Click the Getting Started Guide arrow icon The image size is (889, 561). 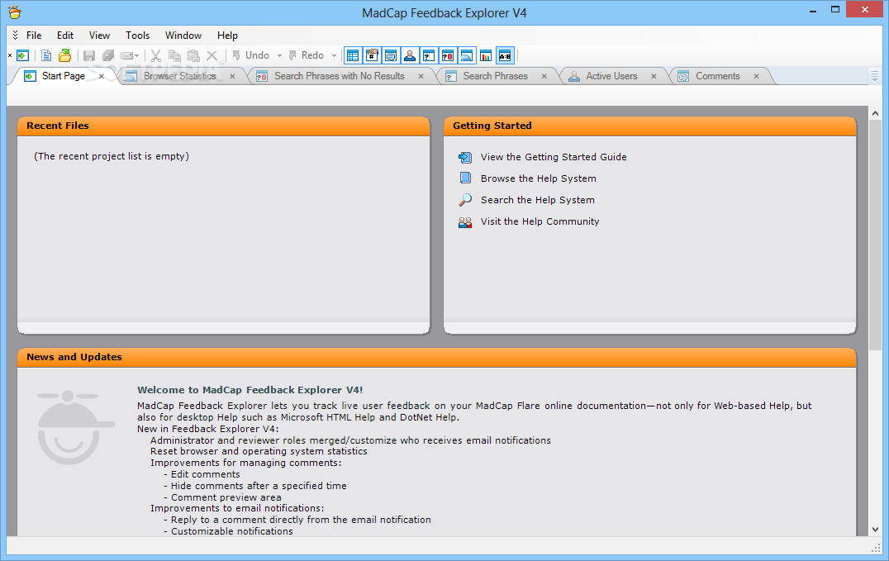465,157
